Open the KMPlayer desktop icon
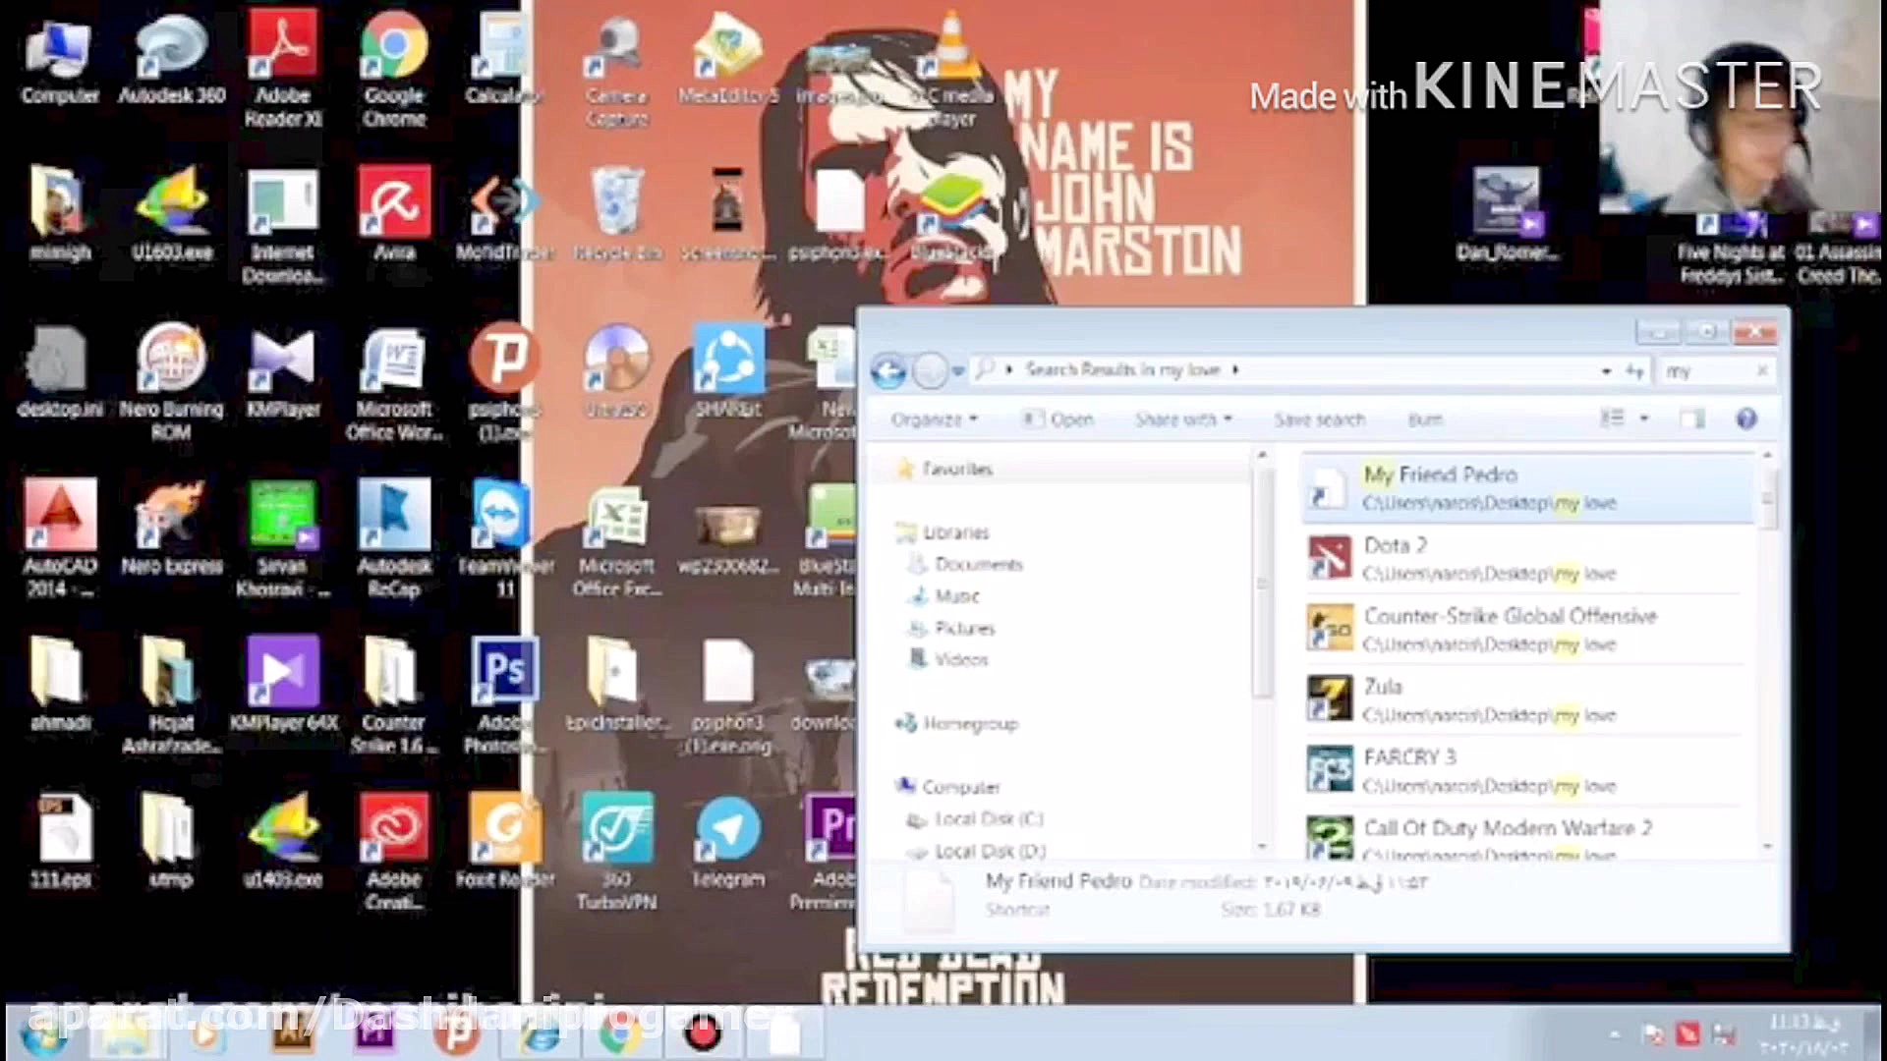Viewport: 1887px width, 1061px height. [283, 362]
